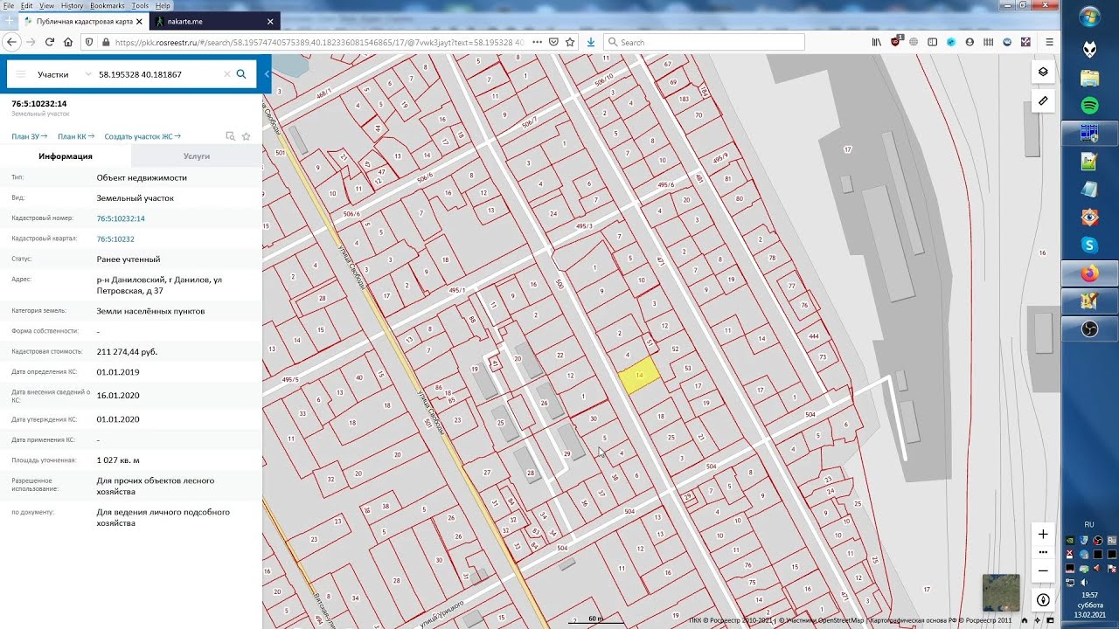
Task: Open the map layers panel
Action: click(x=1043, y=72)
